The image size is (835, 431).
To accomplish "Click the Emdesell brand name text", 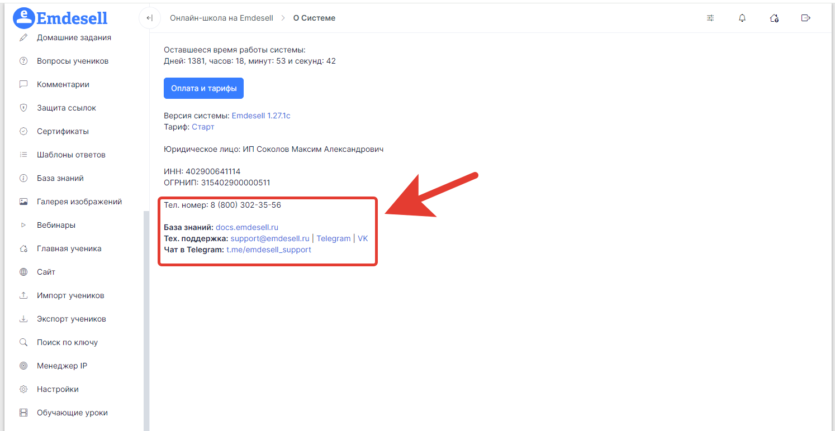I will point(72,18).
